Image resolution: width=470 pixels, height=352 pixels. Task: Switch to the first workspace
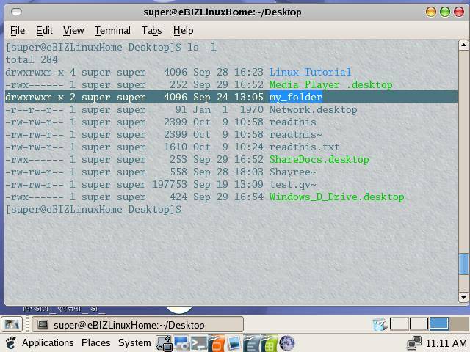coord(399,323)
